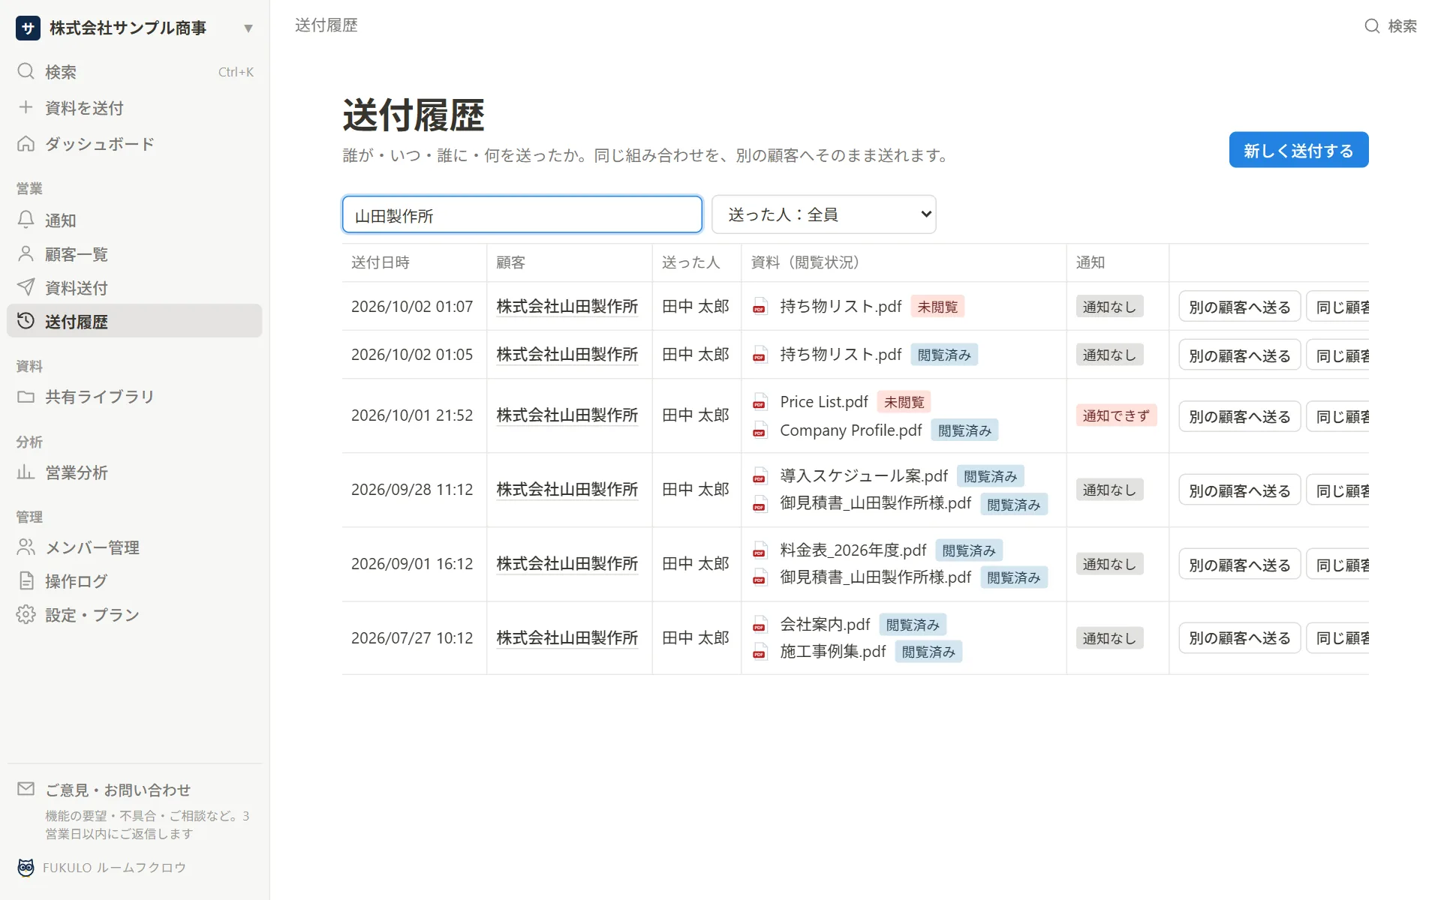Click the 設定・プラン gear icon

[x=26, y=614]
